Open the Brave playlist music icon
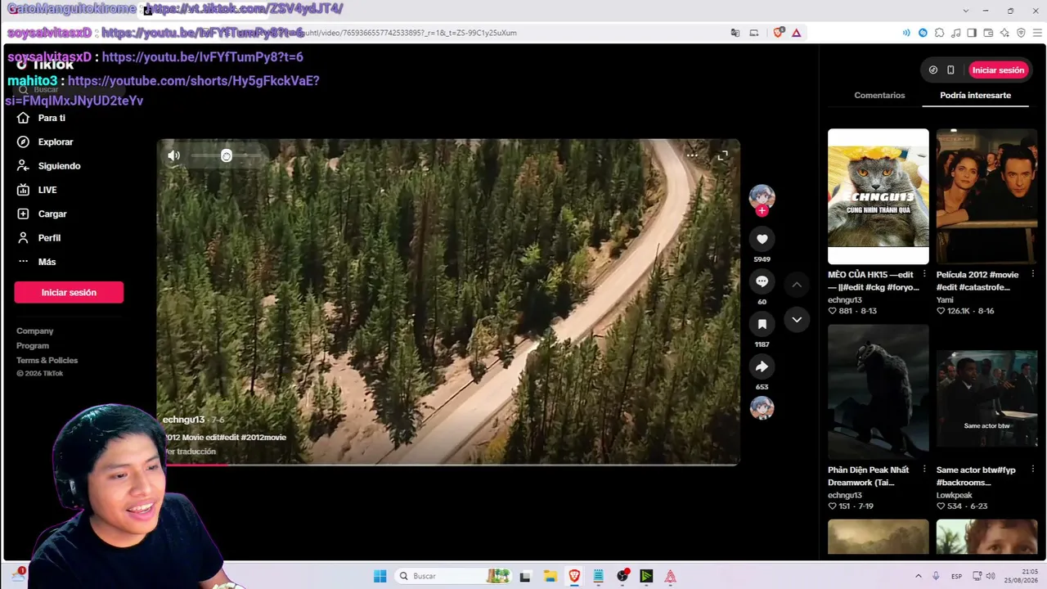1047x589 pixels. [x=955, y=33]
